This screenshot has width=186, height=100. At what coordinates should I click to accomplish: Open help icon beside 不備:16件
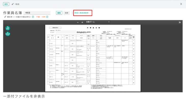[x=47, y=17]
